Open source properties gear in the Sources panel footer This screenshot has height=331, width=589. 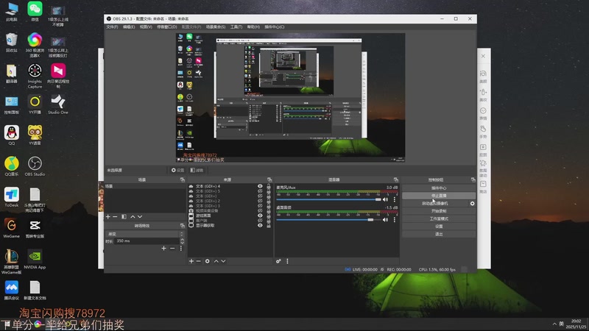(x=208, y=261)
